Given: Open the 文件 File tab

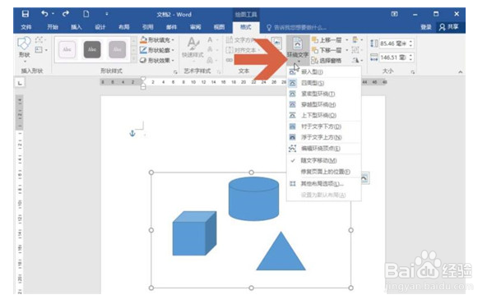Looking at the screenshot, I should [26, 27].
